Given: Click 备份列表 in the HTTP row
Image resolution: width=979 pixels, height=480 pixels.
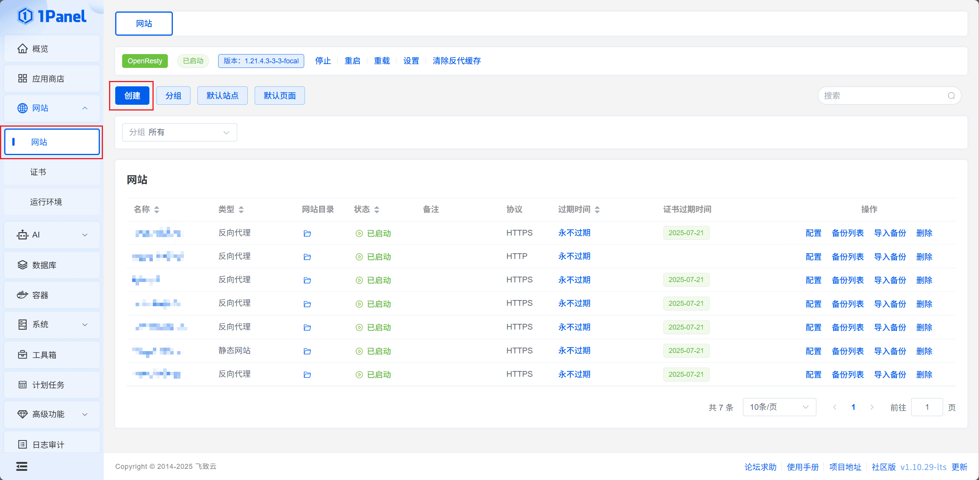Looking at the screenshot, I should tap(848, 257).
